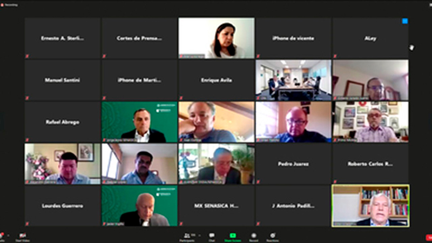Click the green Share Screen button
Image resolution: width=432 pixels, height=243 pixels.
(233, 237)
